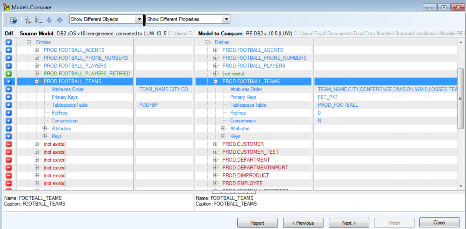Viewport: 466px width, 229px height.
Task: Click green (not exists) entry in compare tree
Action: [233, 73]
